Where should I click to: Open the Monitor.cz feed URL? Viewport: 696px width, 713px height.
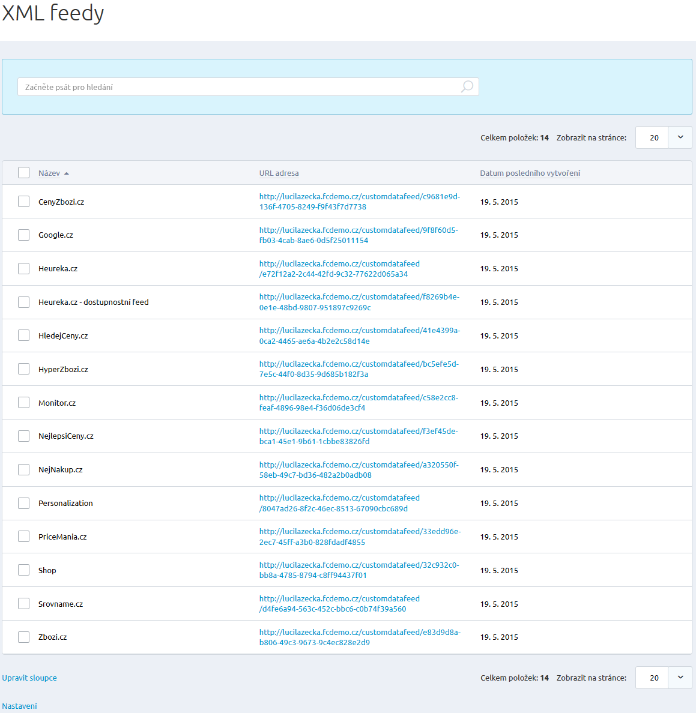[359, 403]
